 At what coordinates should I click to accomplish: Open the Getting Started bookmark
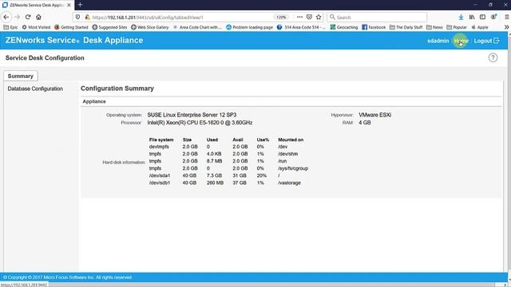click(71, 27)
